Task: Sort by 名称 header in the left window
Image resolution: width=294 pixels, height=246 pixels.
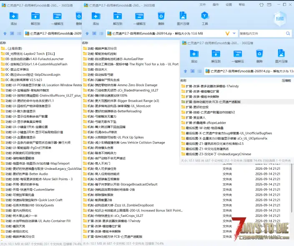Action: 3,43
